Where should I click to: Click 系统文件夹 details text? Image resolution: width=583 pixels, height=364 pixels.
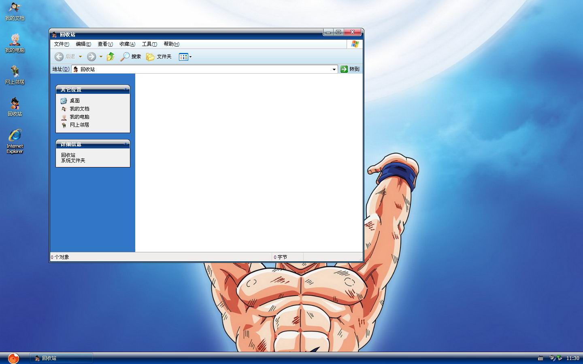click(73, 161)
